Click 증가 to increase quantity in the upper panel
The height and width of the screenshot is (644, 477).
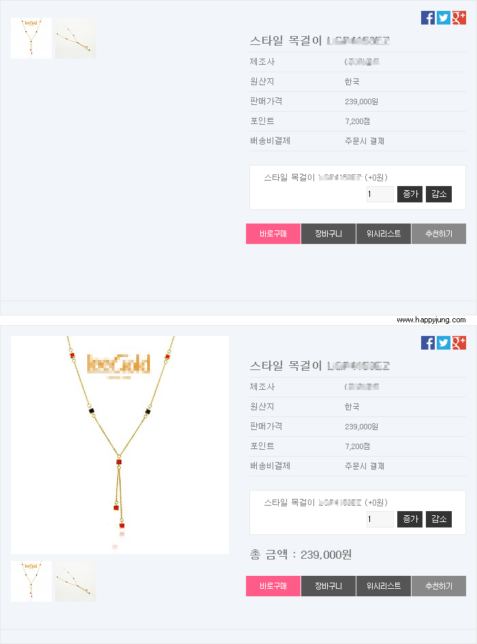(x=410, y=194)
